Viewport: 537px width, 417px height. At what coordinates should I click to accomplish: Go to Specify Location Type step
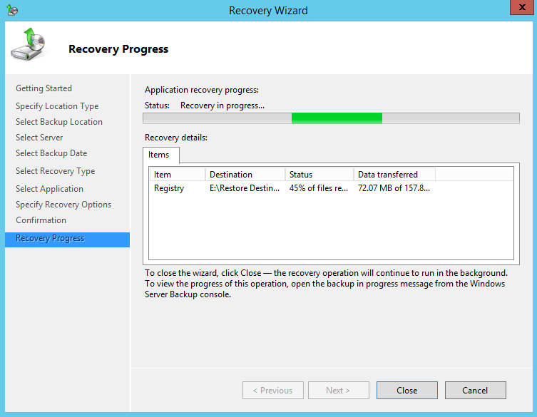coord(57,106)
